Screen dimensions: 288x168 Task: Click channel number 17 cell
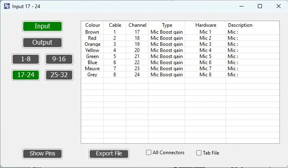pyautogui.click(x=137, y=32)
